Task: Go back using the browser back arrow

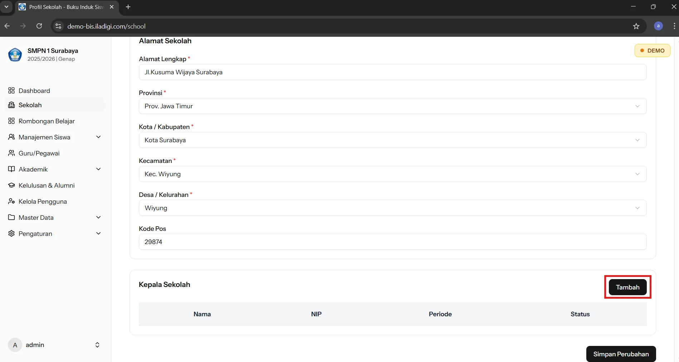Action: point(7,26)
